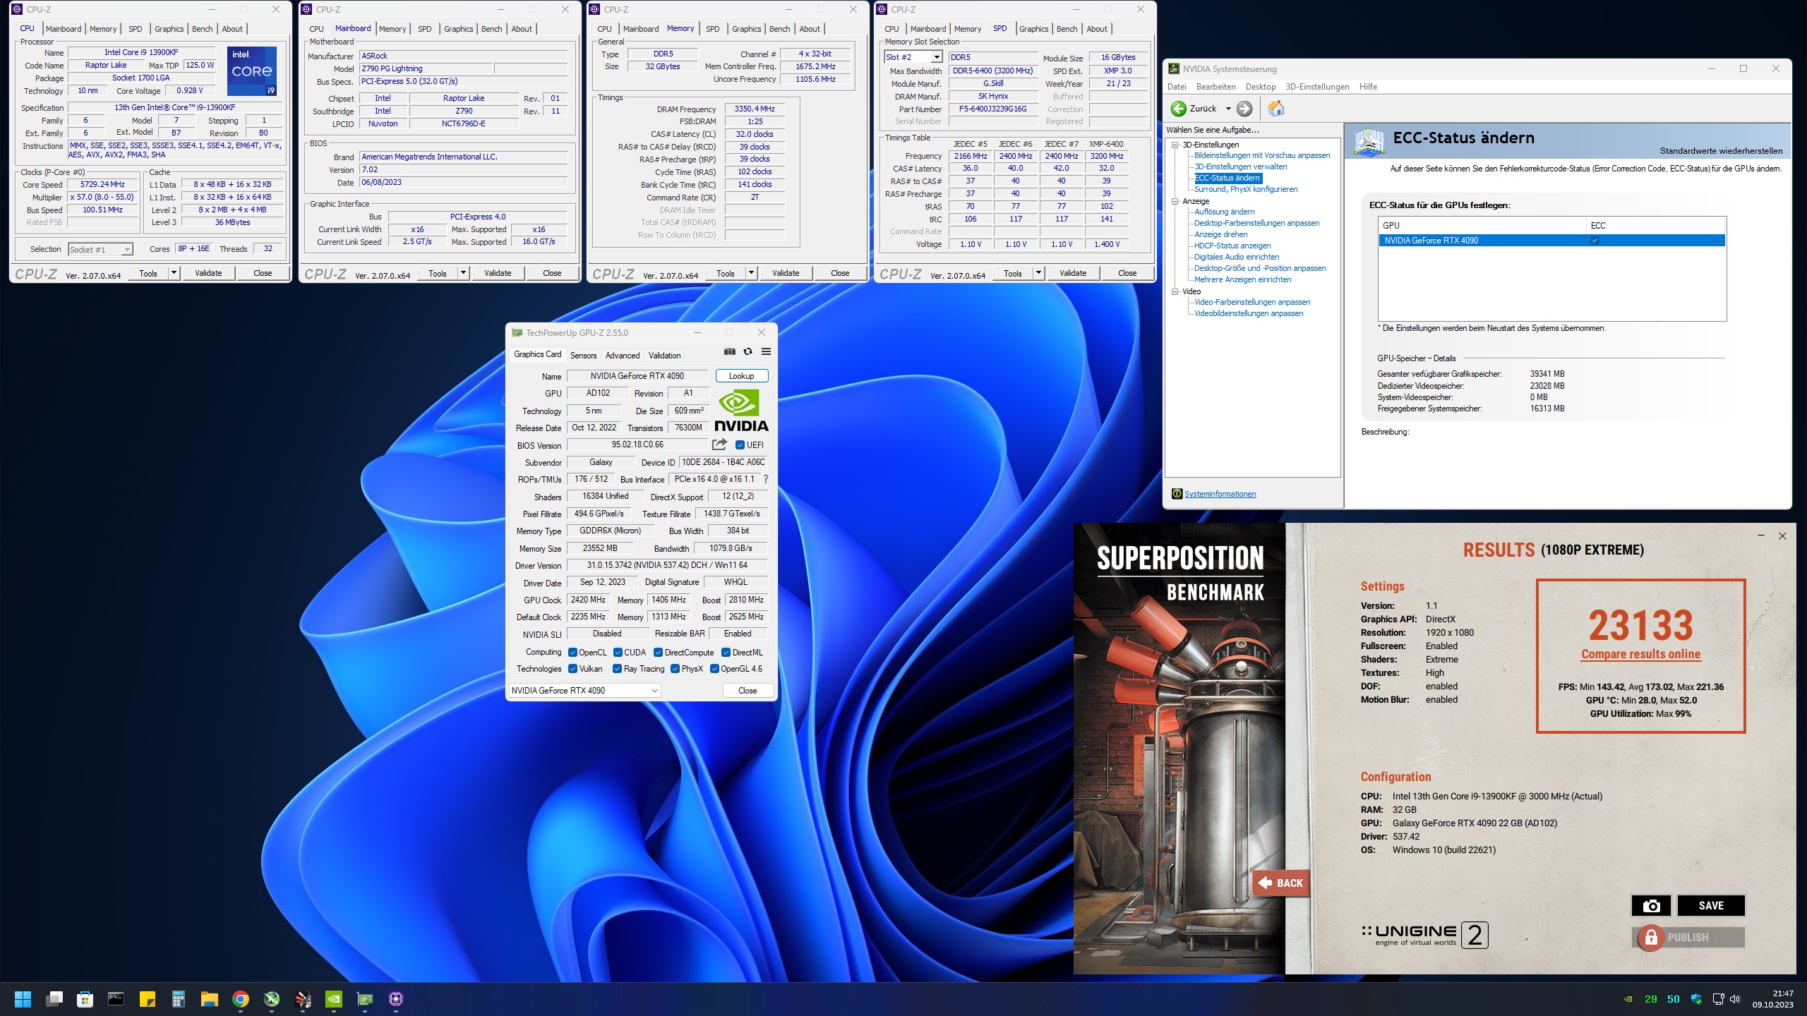
Task: Toggle the UEFI checkbox in GPU-Z
Action: coord(740,445)
